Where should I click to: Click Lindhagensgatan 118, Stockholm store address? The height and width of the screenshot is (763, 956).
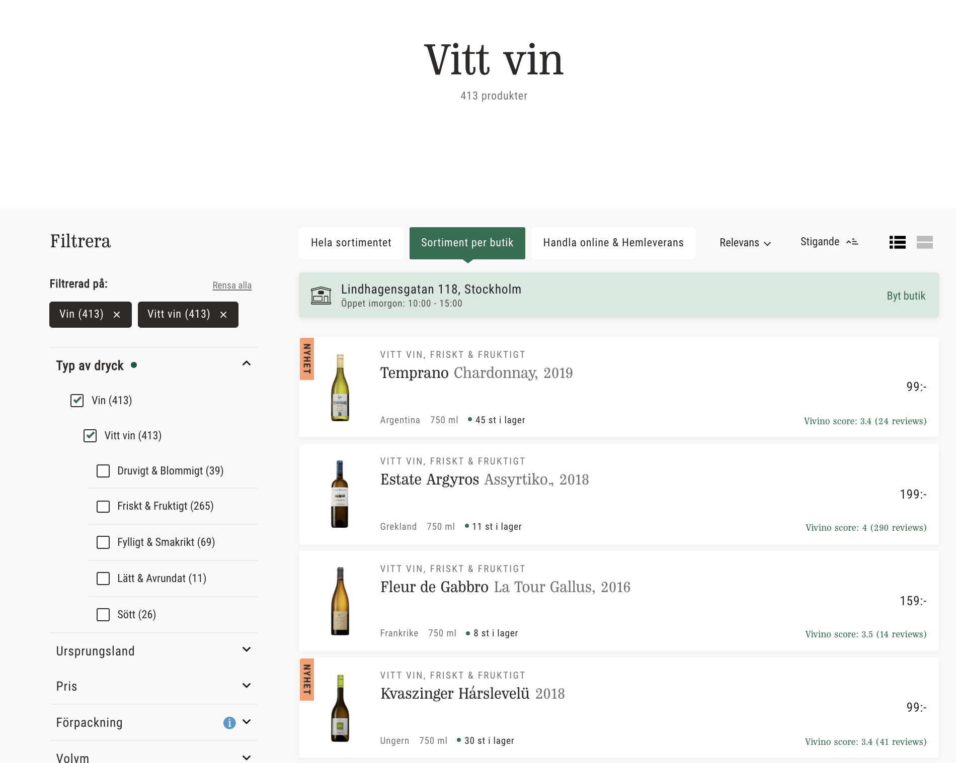(x=431, y=290)
